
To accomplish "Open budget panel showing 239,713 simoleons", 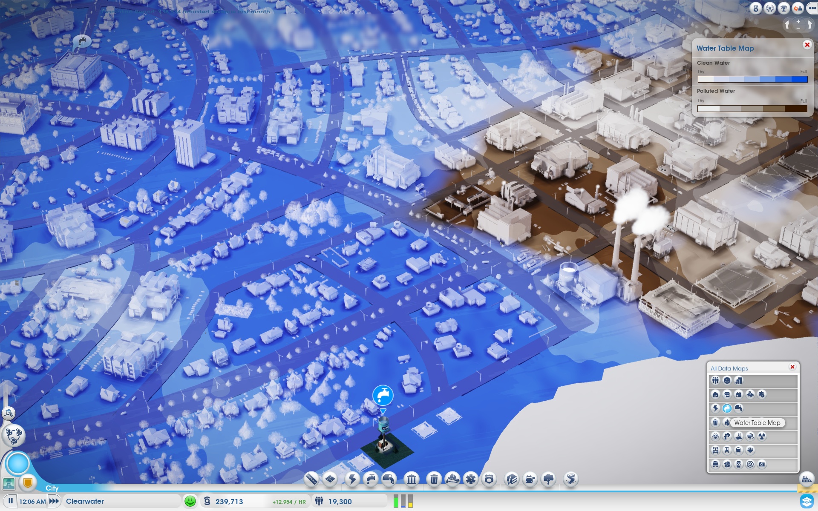I will tap(255, 501).
